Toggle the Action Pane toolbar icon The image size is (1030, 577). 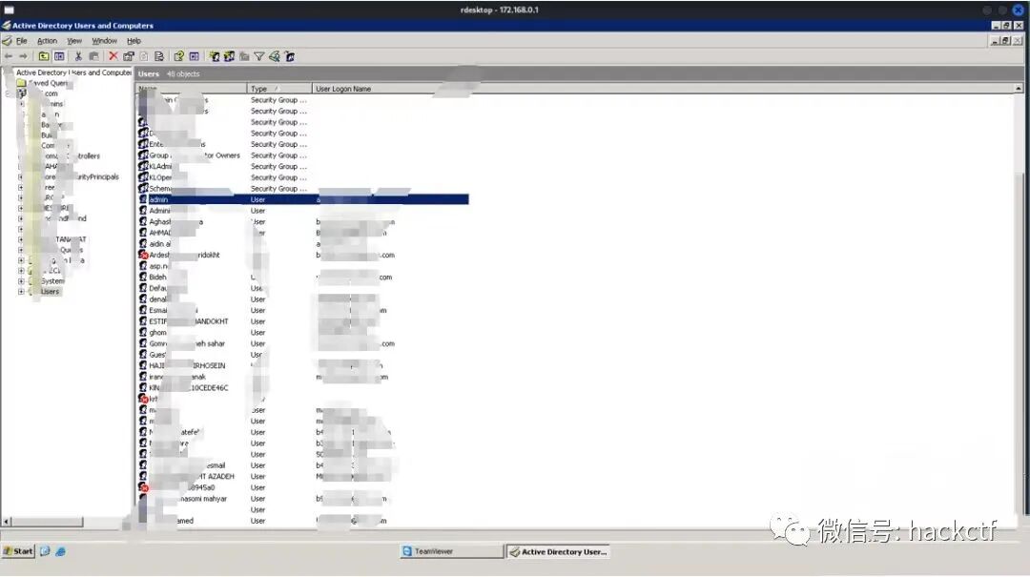194,56
